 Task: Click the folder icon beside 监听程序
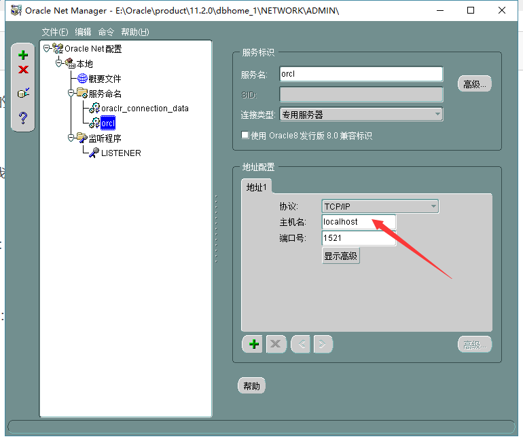82,138
